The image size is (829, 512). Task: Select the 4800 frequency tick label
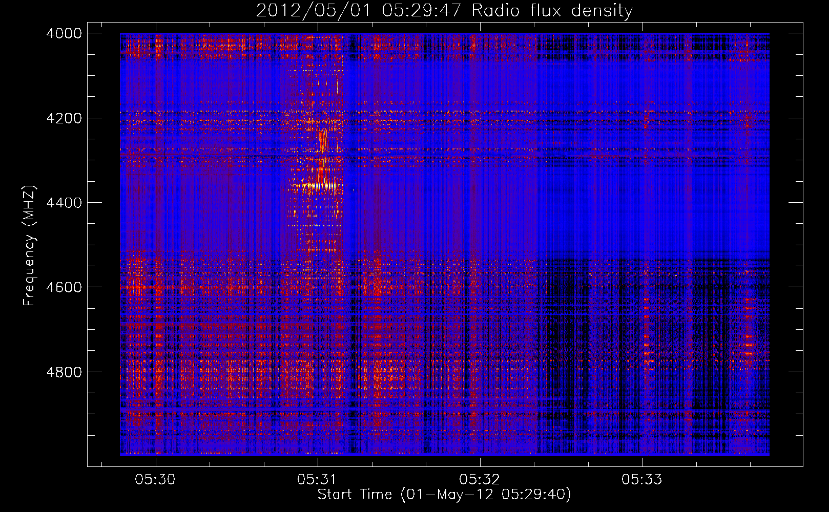click(x=64, y=372)
